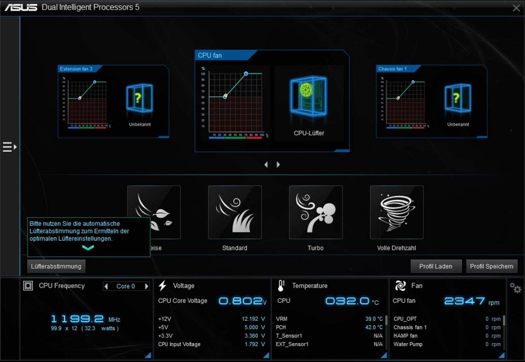
Task: Click the CPU fan tab header
Action: [x=226, y=55]
